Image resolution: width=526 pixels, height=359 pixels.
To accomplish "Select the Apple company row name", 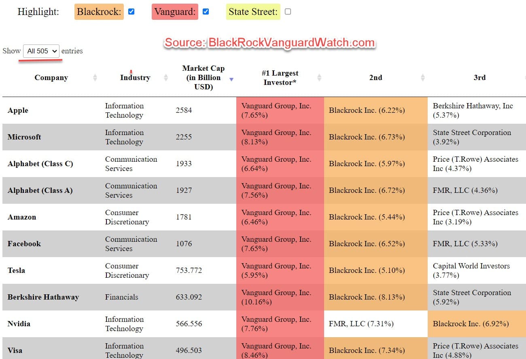I will coord(18,110).
